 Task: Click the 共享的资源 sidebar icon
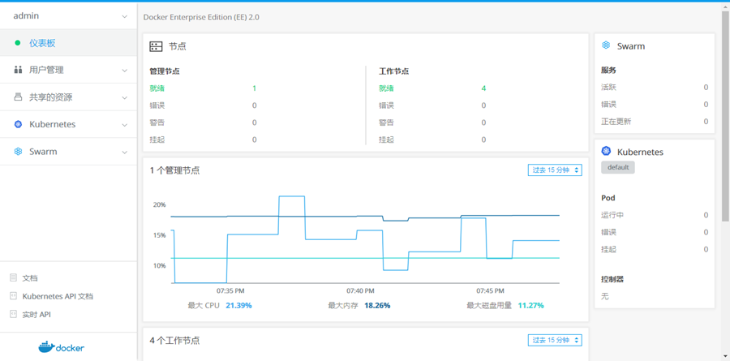tap(18, 97)
